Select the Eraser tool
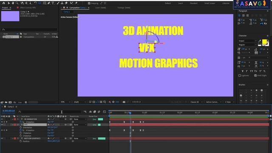Image resolution: width=272 pixels, height=153 pixels. (x=66, y=3)
